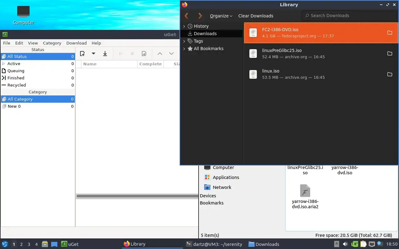This screenshot has height=249, width=399.
Task: Expand the Tags tree item
Action: click(x=184, y=41)
